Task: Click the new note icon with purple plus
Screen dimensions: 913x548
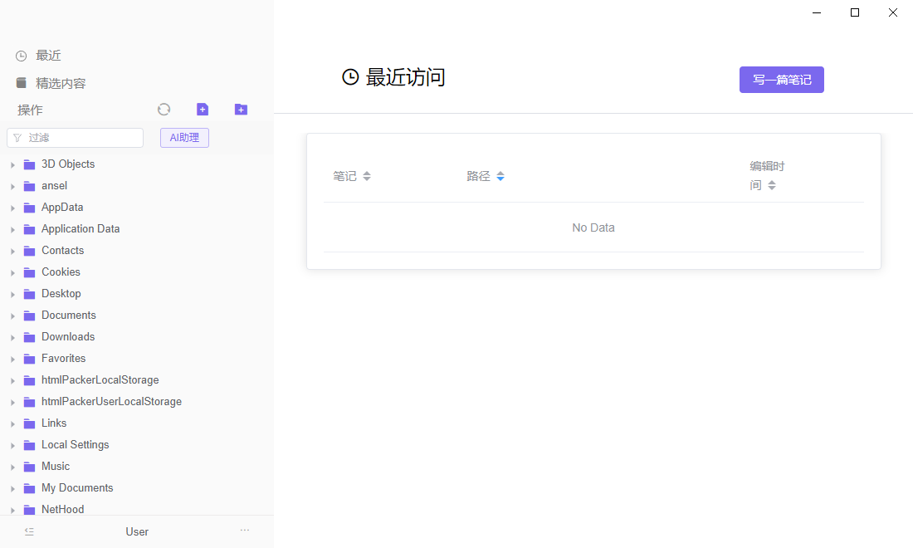Action: click(202, 109)
